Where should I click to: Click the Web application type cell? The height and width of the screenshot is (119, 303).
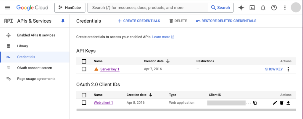point(182,103)
